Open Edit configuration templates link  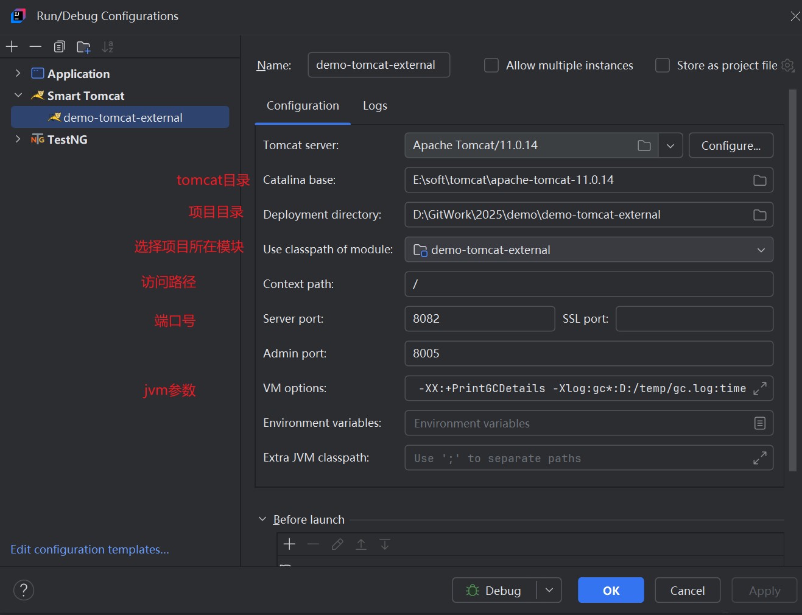point(90,549)
